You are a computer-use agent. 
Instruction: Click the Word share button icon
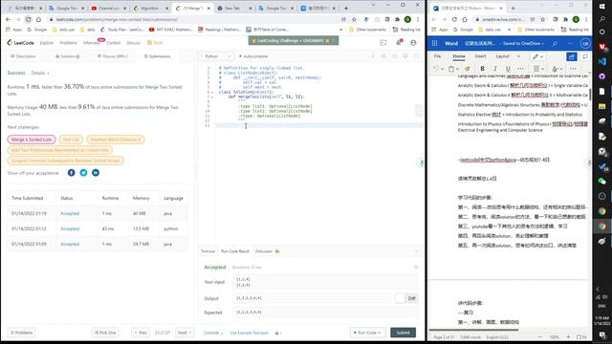(x=572, y=56)
